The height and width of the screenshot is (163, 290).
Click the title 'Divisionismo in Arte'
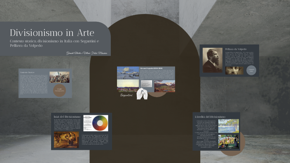click(52, 33)
